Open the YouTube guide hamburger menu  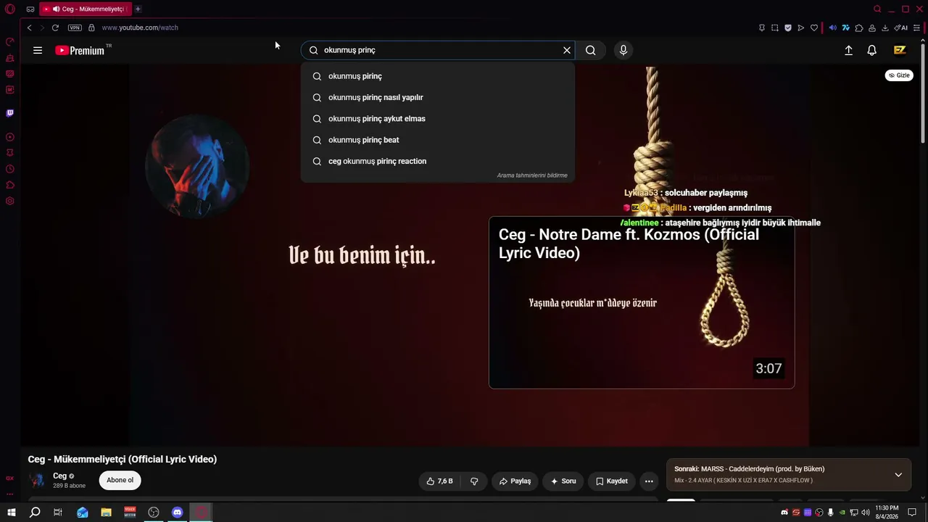tap(38, 50)
